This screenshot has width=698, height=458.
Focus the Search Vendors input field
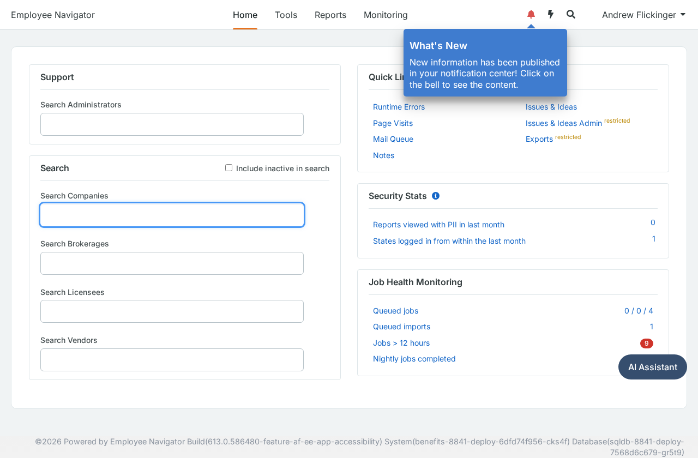pyautogui.click(x=172, y=360)
